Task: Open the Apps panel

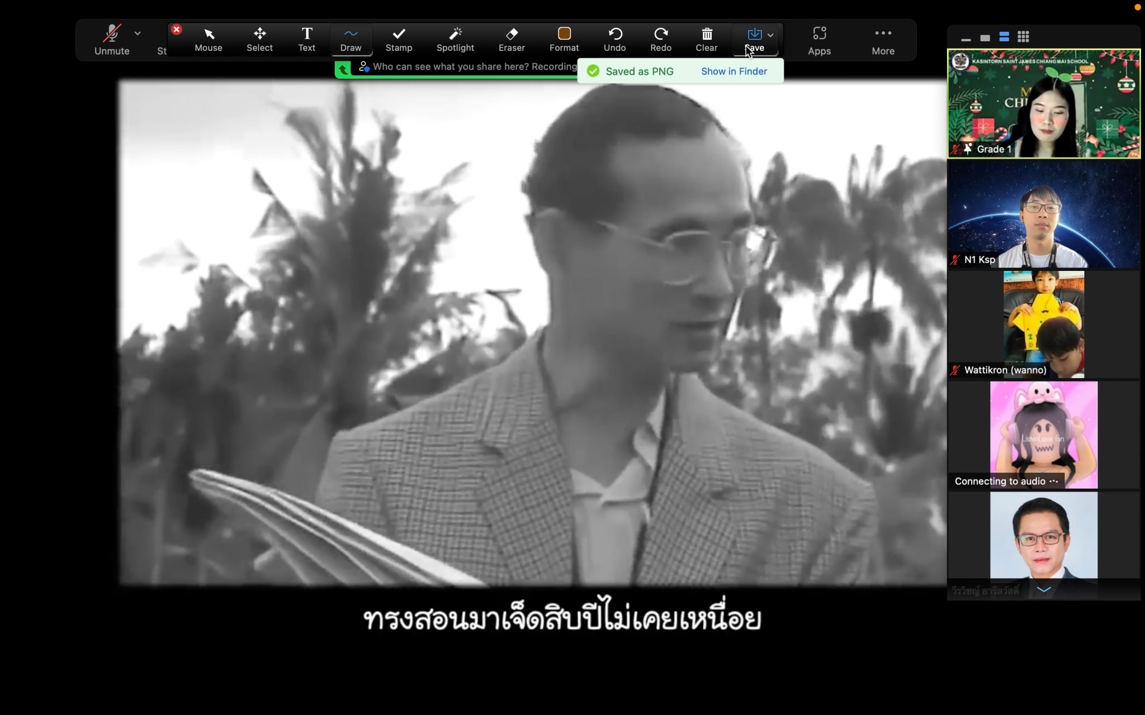Action: [x=819, y=40]
